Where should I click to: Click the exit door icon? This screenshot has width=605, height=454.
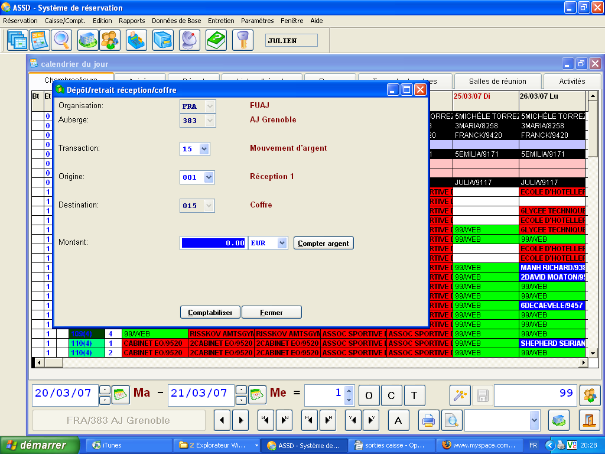coord(590,420)
